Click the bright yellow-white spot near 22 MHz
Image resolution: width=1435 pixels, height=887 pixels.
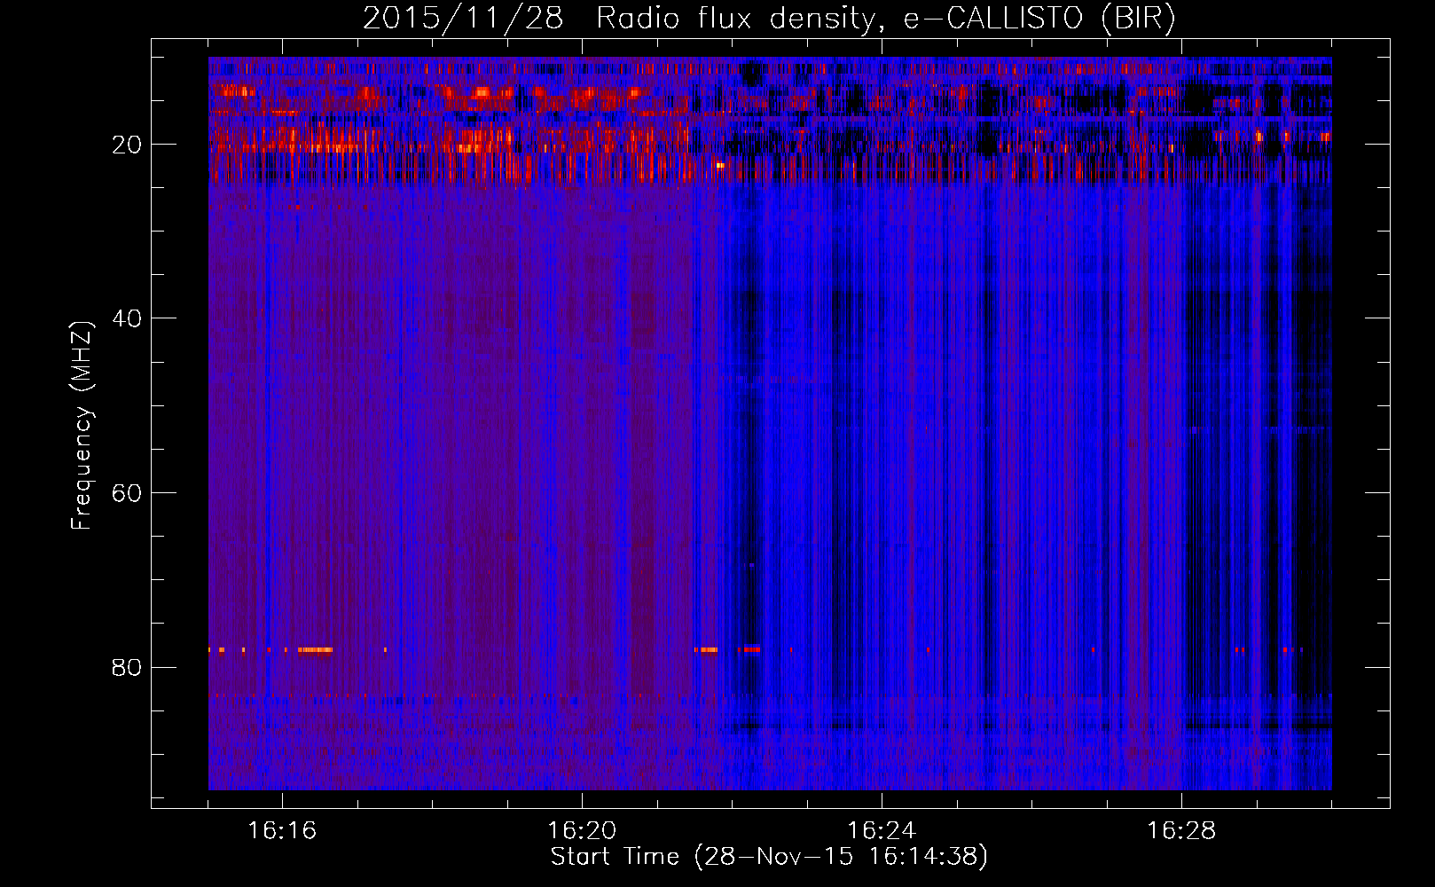point(720,165)
